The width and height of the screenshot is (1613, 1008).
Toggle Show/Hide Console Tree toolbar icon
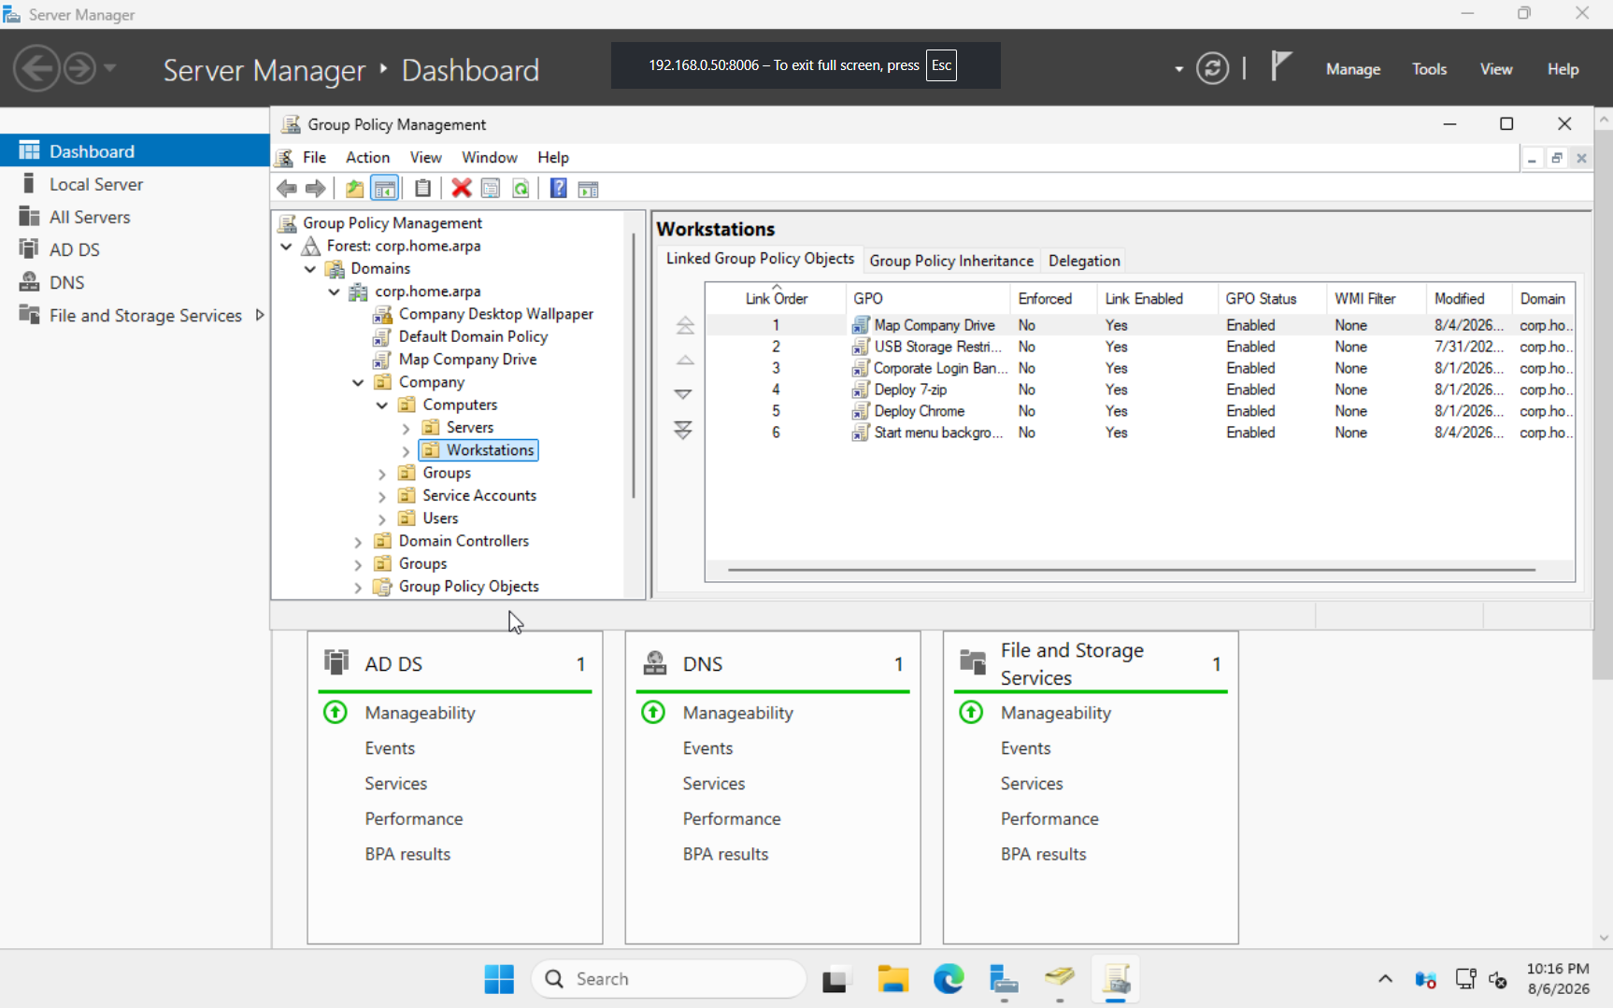click(385, 189)
